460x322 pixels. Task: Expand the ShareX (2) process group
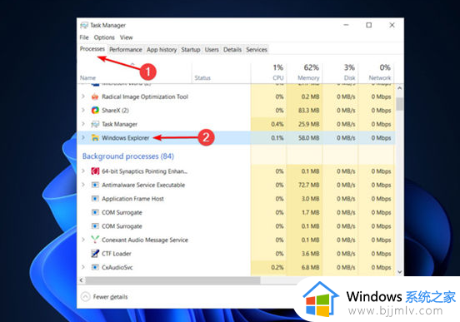pos(83,110)
